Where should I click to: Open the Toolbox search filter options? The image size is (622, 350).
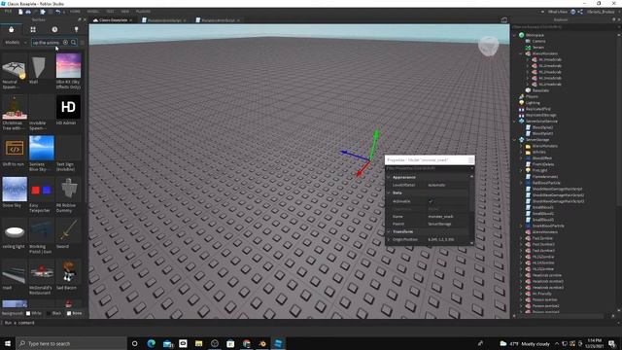click(x=83, y=42)
